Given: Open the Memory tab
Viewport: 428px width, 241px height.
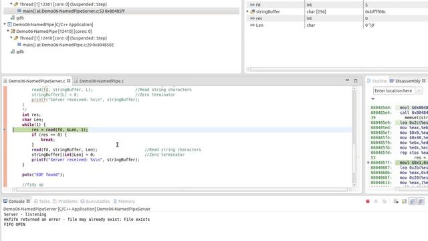Looking at the screenshot, I should pyautogui.click(x=124, y=202).
